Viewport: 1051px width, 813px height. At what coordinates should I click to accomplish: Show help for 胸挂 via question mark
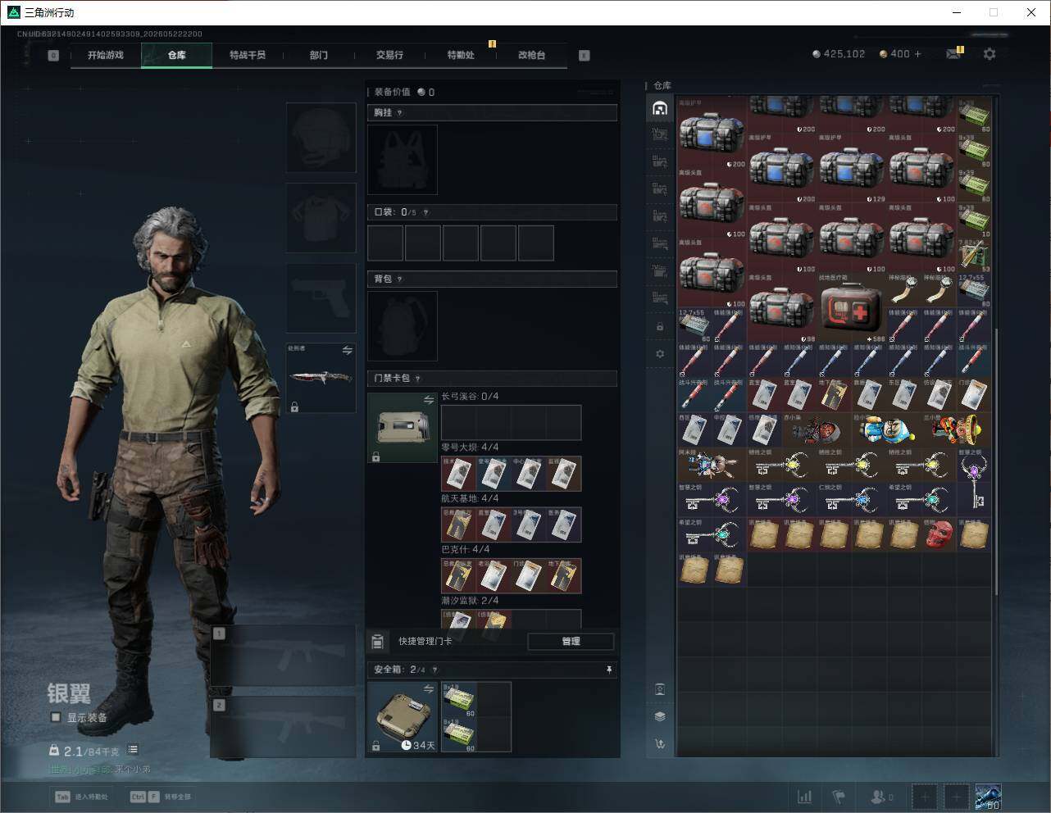400,112
